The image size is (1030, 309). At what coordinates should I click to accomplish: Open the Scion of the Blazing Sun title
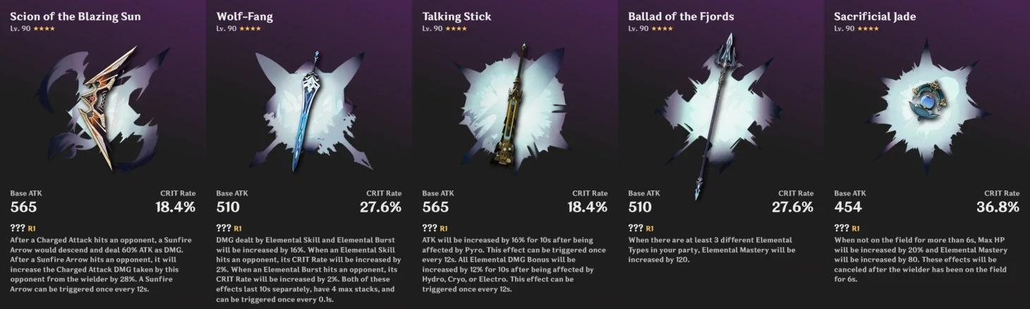75,16
